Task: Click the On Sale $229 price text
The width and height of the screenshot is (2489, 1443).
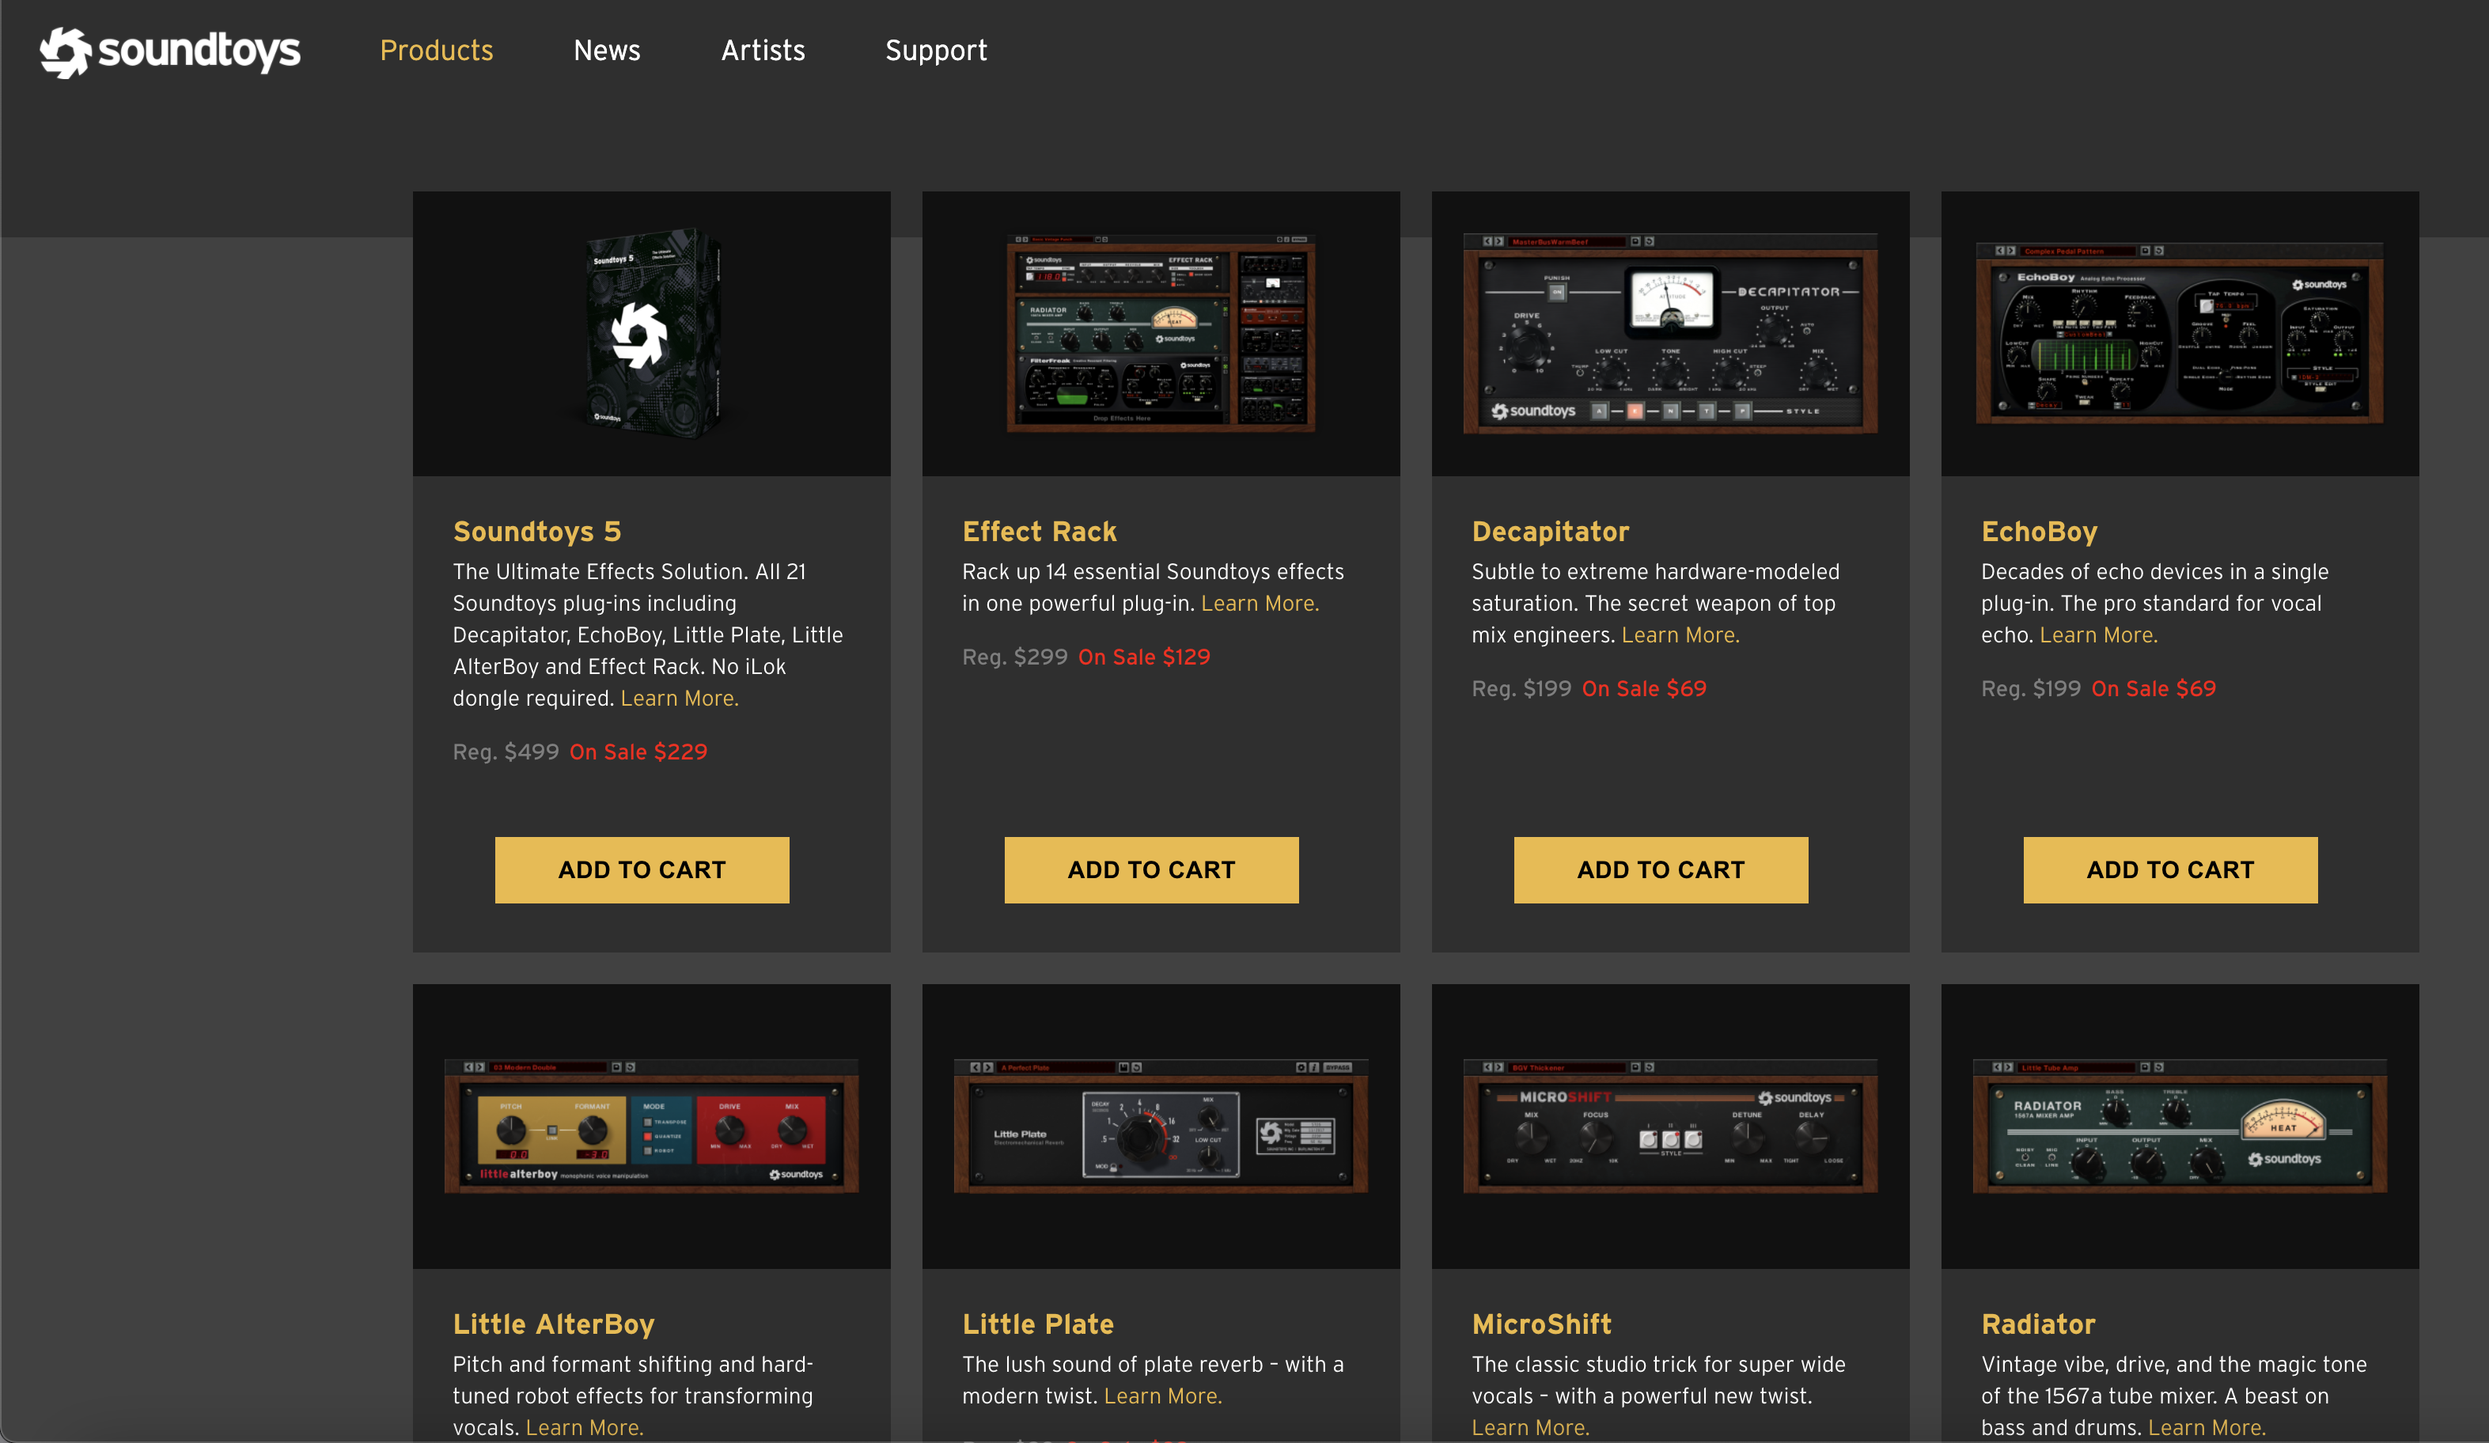Action: point(638,752)
